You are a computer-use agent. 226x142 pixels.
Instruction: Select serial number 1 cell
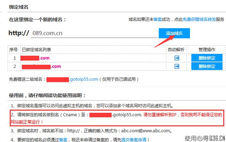[15, 58]
